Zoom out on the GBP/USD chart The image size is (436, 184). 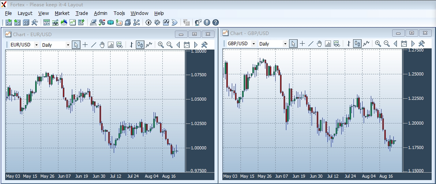tap(387, 44)
